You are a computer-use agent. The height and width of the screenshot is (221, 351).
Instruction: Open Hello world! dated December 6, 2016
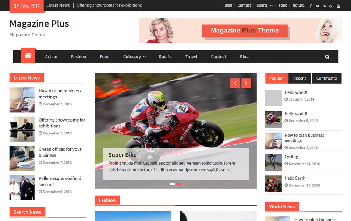(x=296, y=114)
